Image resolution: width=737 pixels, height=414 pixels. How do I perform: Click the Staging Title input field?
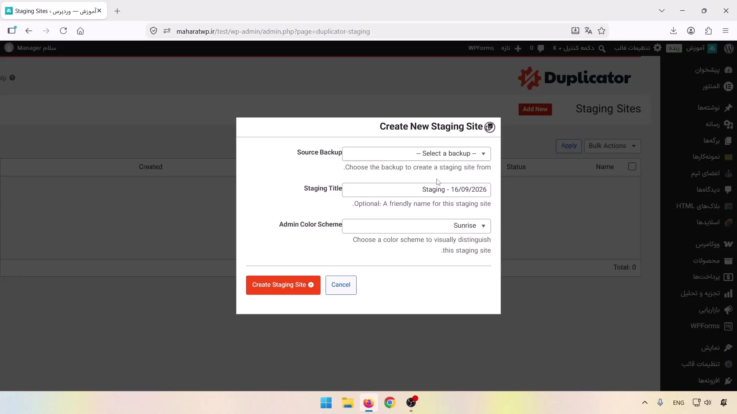[416, 190]
